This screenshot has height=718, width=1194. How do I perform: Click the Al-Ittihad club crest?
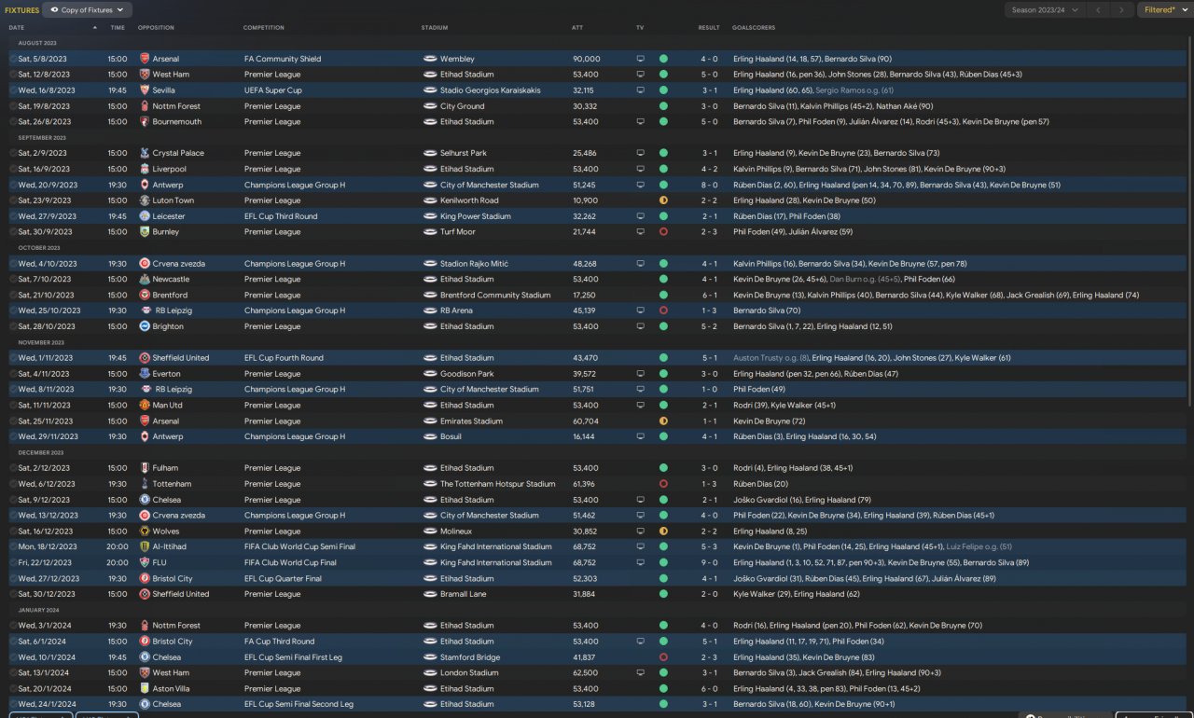[145, 547]
